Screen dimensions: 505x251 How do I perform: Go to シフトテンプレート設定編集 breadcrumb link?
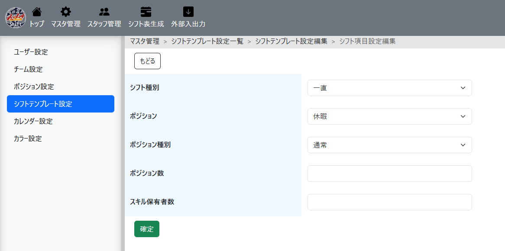pos(291,41)
